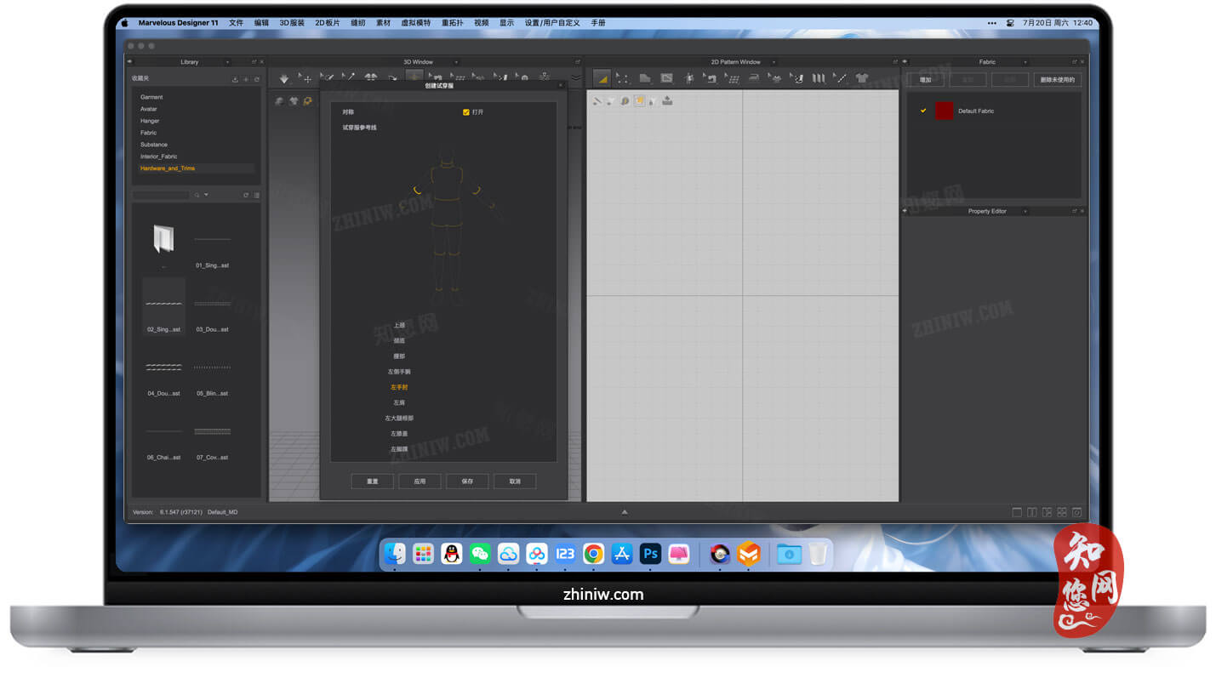
Task: Open Photoshop from the Dock
Action: pos(651,554)
